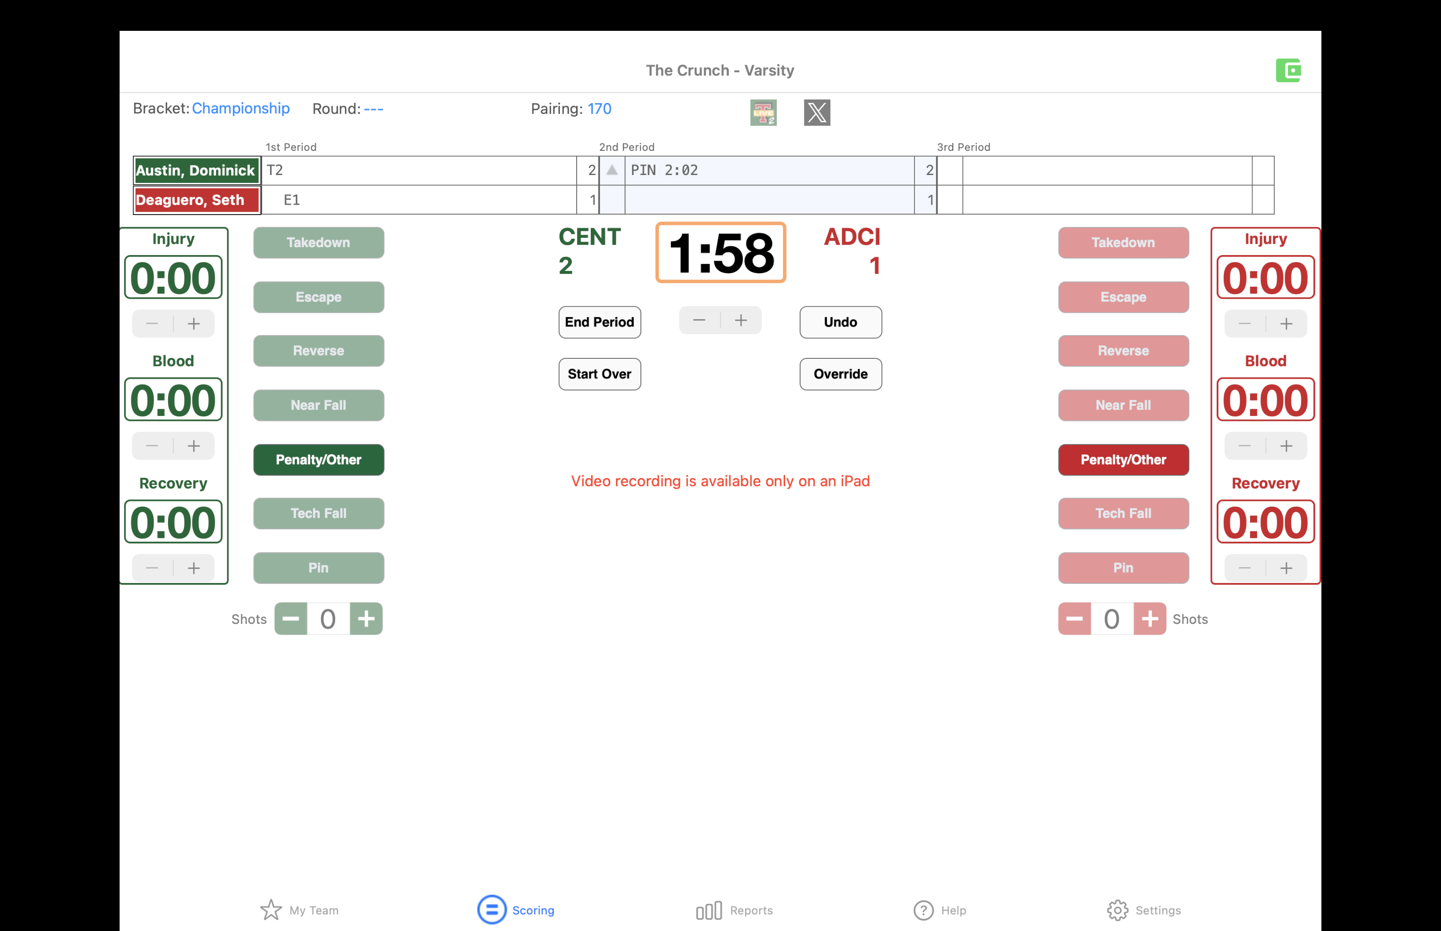
Task: Award green Escape
Action: pos(319,297)
